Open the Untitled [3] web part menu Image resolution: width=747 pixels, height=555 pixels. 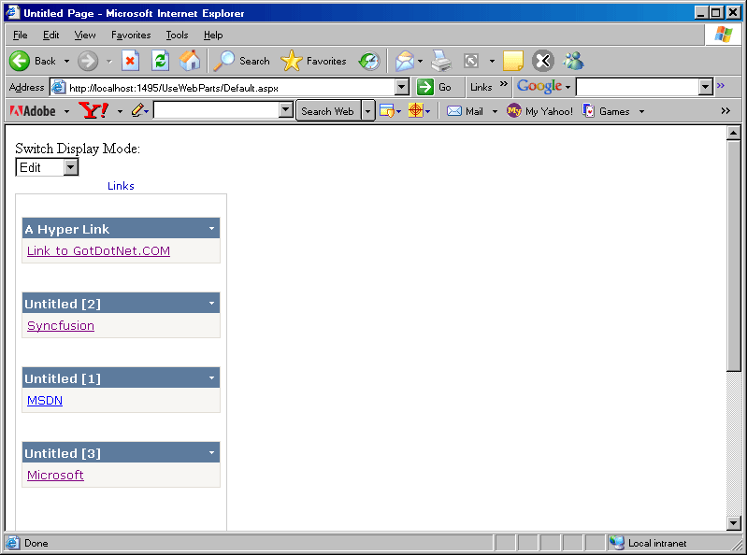pyautogui.click(x=211, y=453)
